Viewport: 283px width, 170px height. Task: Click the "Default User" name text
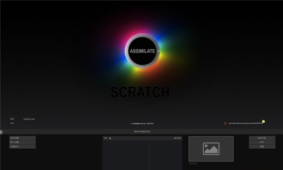pos(29,119)
